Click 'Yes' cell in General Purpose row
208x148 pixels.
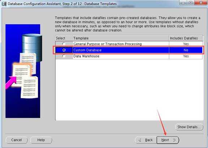tap(186, 44)
